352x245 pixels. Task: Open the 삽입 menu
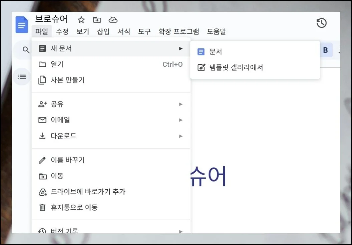coord(103,32)
